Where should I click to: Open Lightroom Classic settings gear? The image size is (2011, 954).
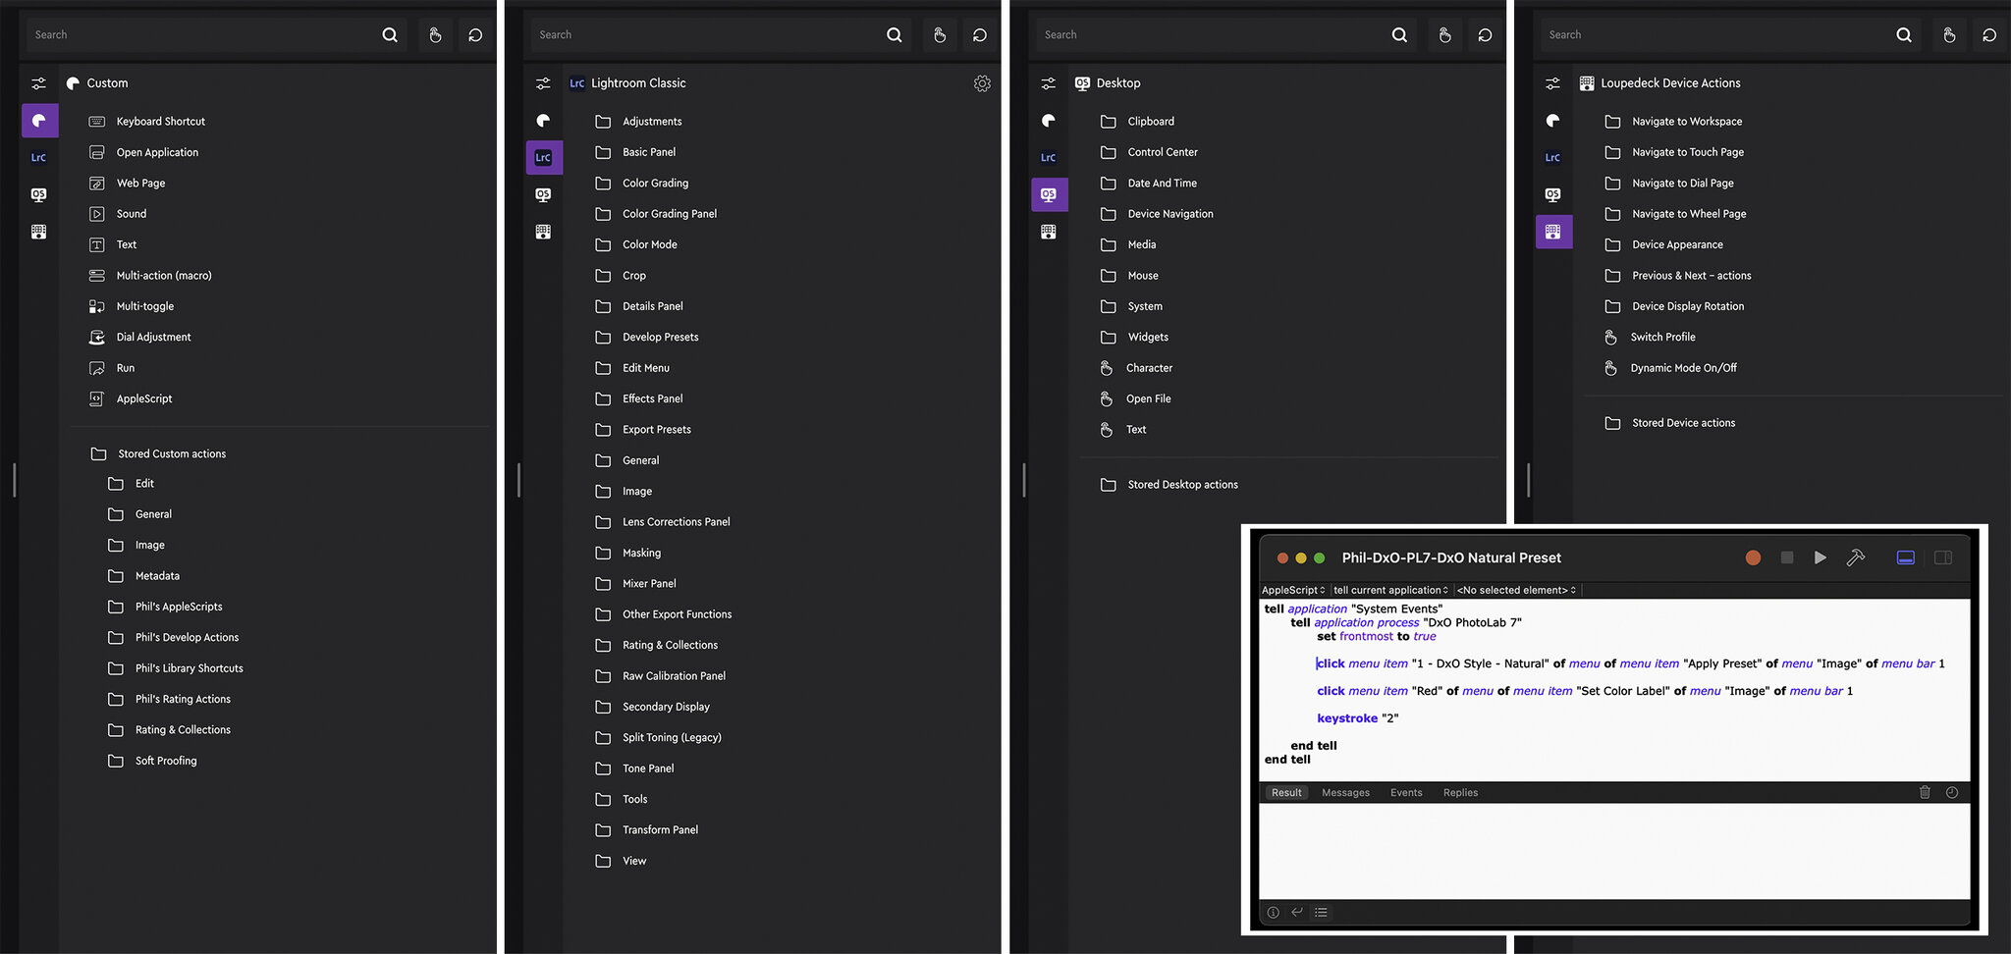coord(982,83)
